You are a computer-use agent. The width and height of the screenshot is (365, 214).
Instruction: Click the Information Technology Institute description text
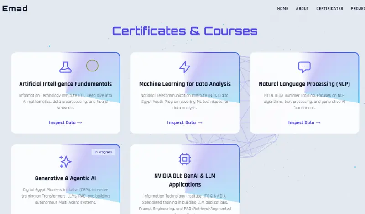point(65,102)
